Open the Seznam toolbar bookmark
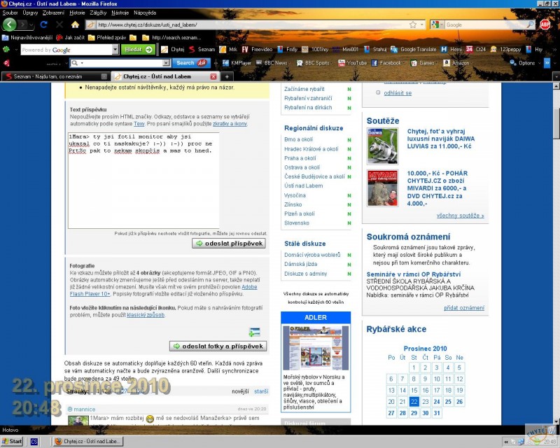The width and height of the screenshot is (560, 448). tap(202, 49)
